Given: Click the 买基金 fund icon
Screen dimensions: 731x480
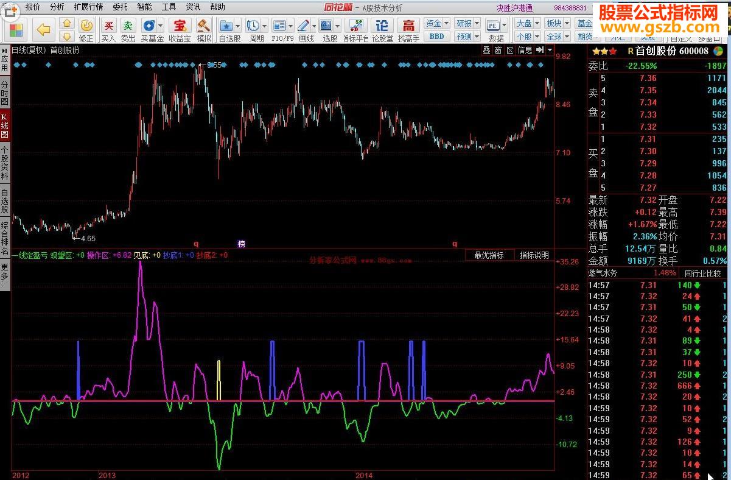Looking at the screenshot, I should click(x=149, y=26).
